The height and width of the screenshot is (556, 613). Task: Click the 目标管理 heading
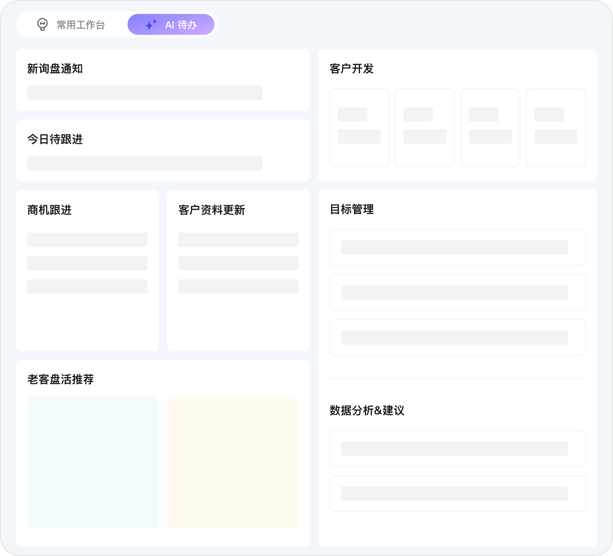352,209
